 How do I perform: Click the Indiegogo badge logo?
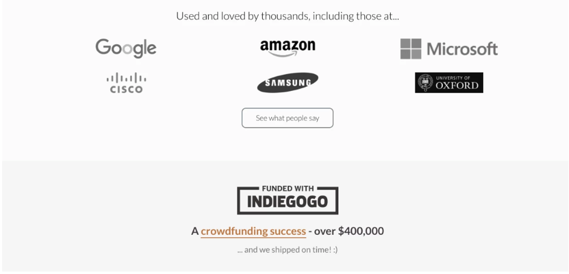[287, 200]
